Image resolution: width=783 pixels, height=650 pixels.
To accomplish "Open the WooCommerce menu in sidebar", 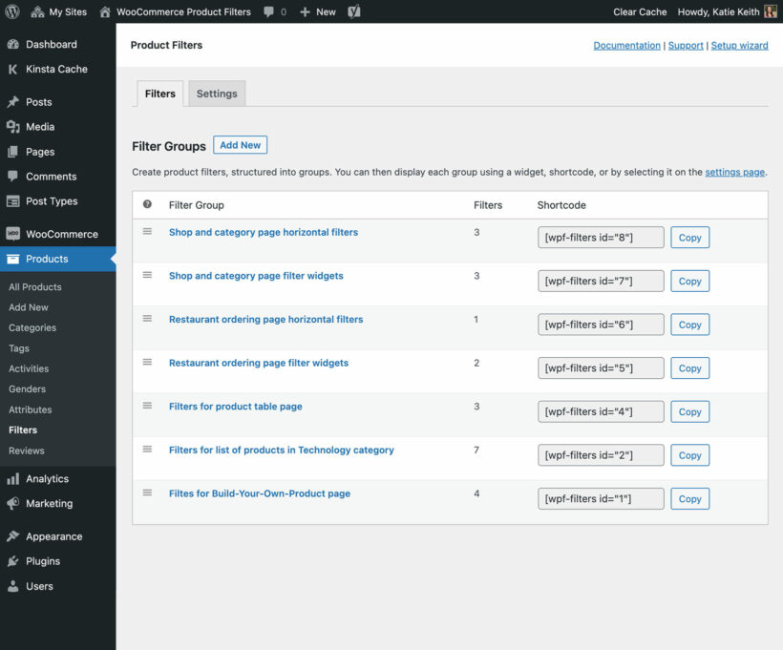I will [x=61, y=234].
